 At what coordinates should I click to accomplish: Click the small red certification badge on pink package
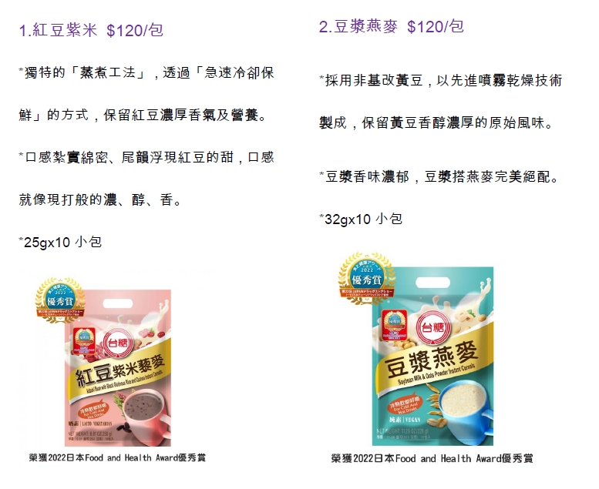tap(84, 340)
